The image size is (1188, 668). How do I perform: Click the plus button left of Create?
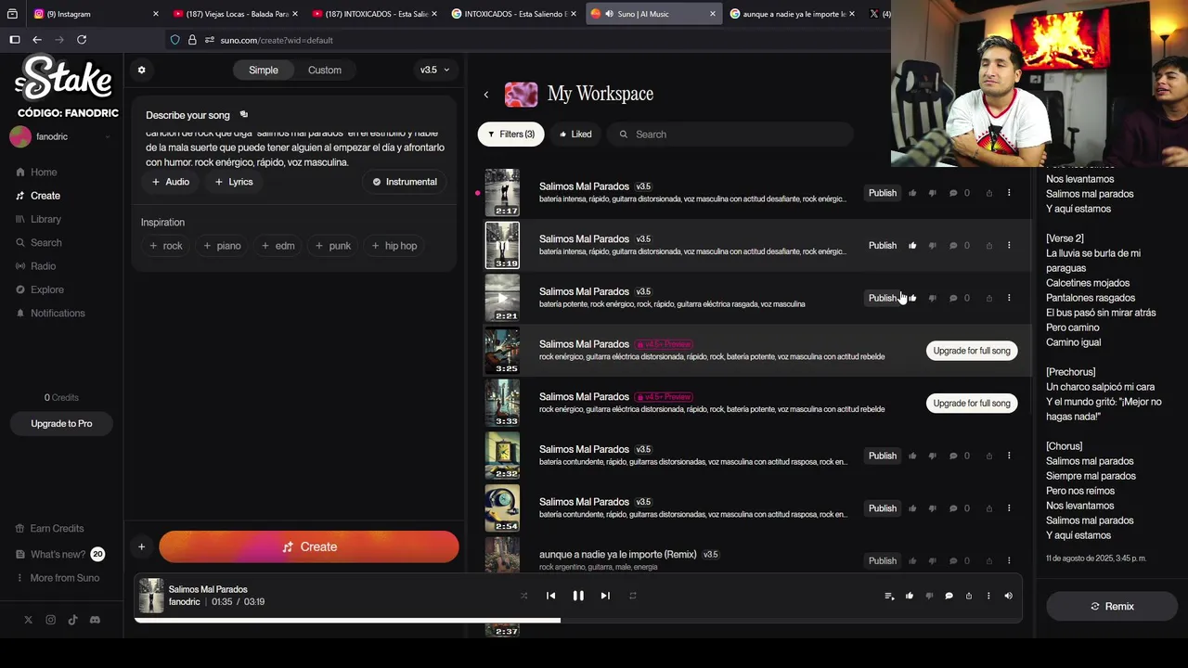[x=141, y=546]
